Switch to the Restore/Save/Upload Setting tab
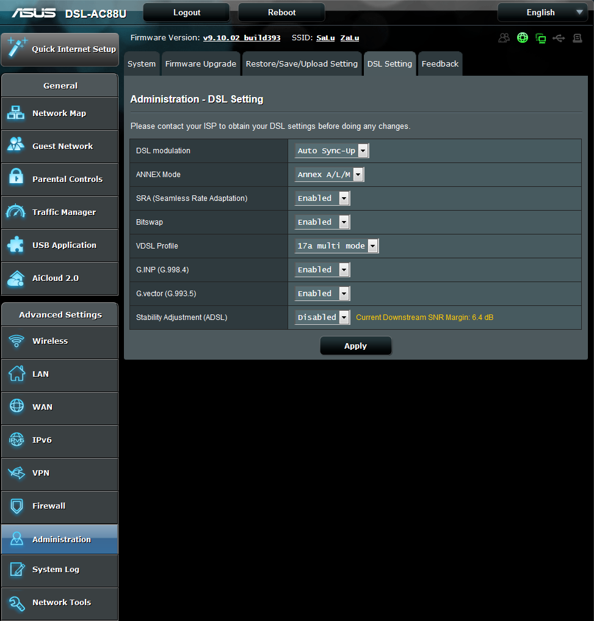This screenshot has width=594, height=621. pyautogui.click(x=302, y=64)
